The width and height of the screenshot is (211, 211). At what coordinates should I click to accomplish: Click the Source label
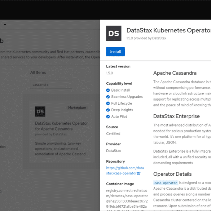coord(112,127)
